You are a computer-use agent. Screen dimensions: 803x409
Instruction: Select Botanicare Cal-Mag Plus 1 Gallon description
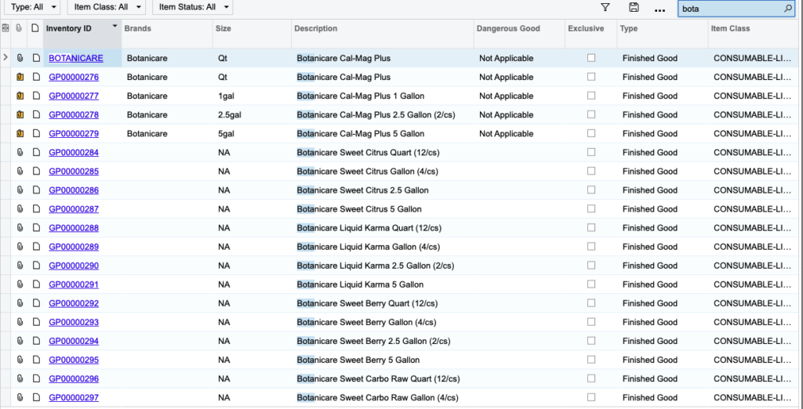(361, 96)
